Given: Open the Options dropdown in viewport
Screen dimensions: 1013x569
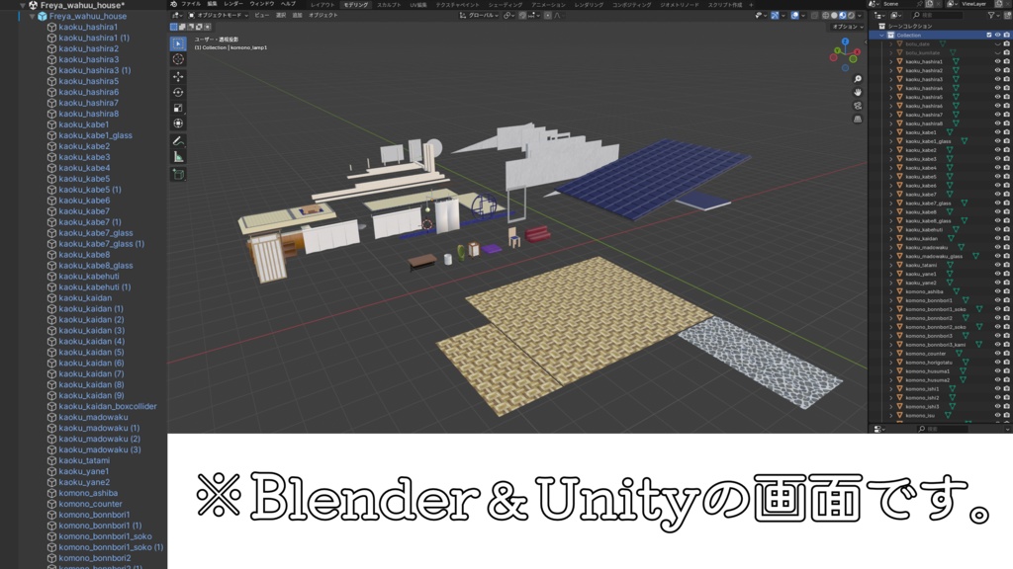Looking at the screenshot, I should (x=847, y=27).
